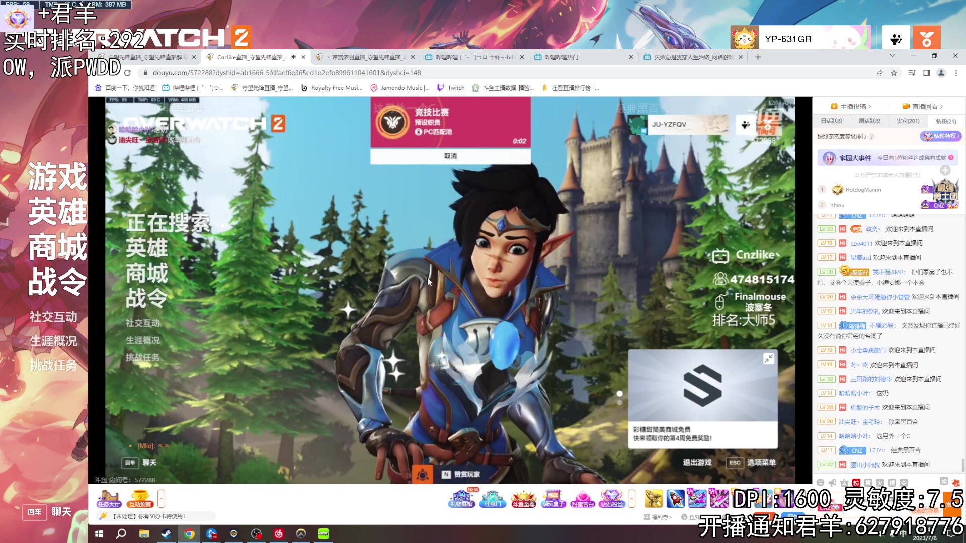
Task: Switch to the 钻粉(21) tab
Action: pyautogui.click(x=946, y=121)
